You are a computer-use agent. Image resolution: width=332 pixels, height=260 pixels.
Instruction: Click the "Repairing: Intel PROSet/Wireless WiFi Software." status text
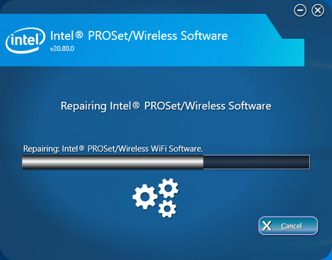click(x=113, y=149)
